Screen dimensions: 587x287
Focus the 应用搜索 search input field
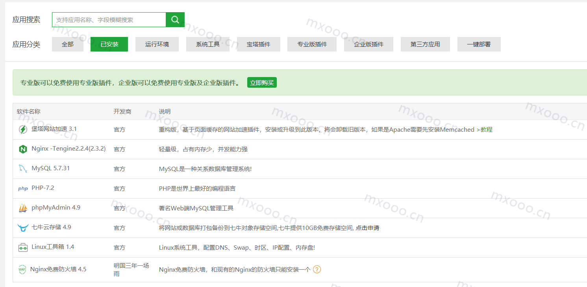[109, 20]
